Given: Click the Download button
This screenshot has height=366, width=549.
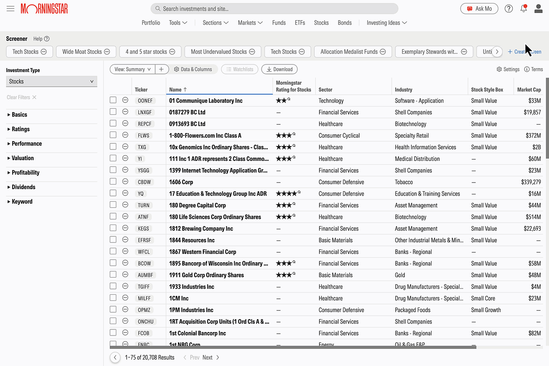Looking at the screenshot, I should click(279, 69).
